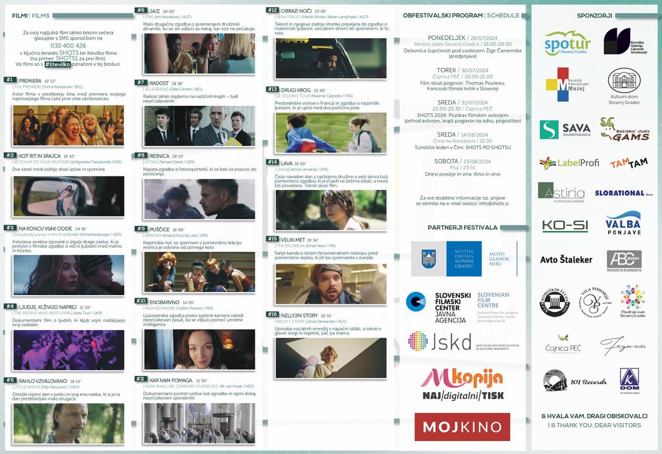Viewport: 662px width, 454px height.
Task: Open the Enobarvno film thumbnail
Action: click(x=199, y=349)
